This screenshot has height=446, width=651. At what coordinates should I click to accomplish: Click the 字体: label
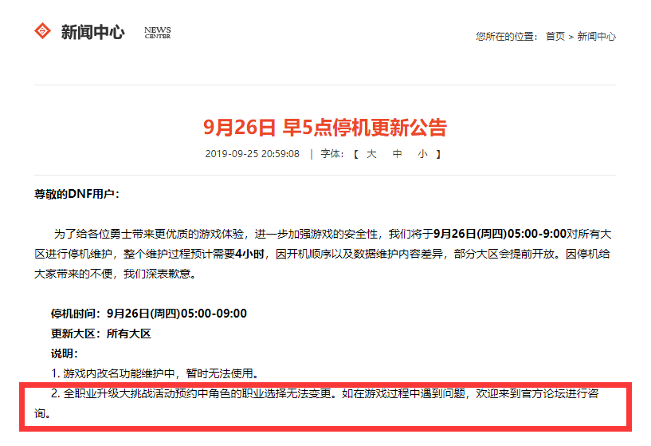[x=332, y=154]
